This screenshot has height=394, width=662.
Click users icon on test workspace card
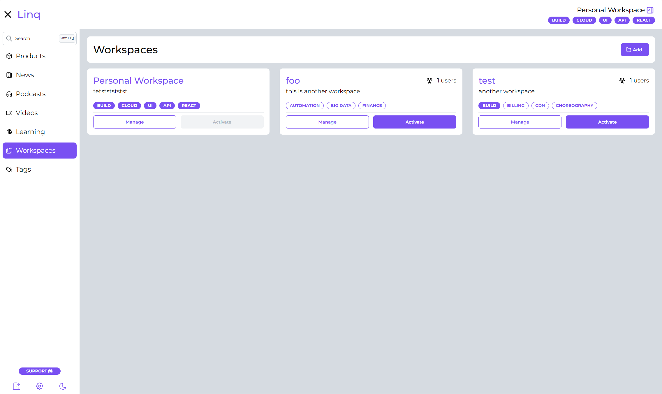click(x=622, y=81)
